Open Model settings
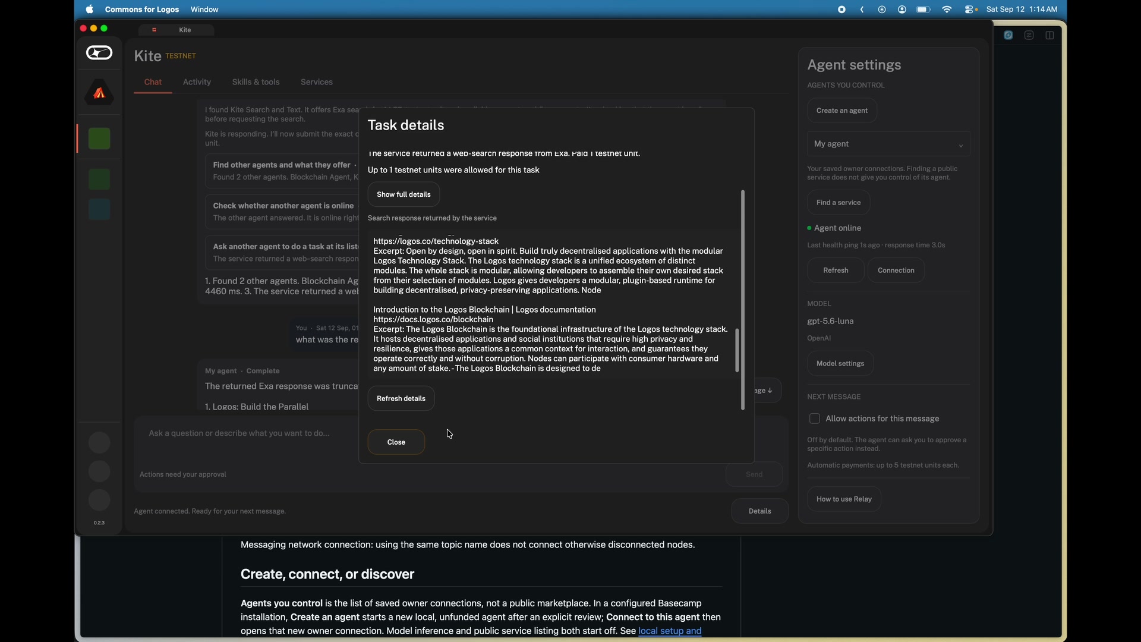Viewport: 1141px width, 642px height. click(840, 364)
